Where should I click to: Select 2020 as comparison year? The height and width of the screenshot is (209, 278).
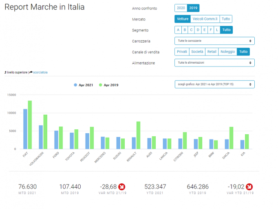(x=181, y=8)
